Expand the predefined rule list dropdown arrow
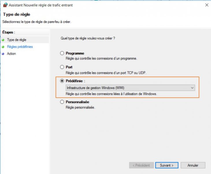This screenshot has width=211, height=174. pos(192,88)
